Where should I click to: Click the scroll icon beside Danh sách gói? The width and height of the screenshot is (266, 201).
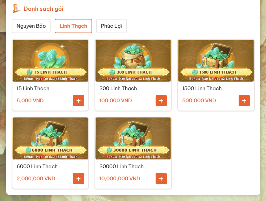click(16, 8)
